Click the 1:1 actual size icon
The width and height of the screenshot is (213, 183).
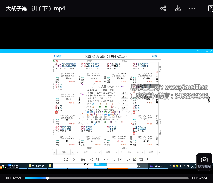[x=120, y=159]
